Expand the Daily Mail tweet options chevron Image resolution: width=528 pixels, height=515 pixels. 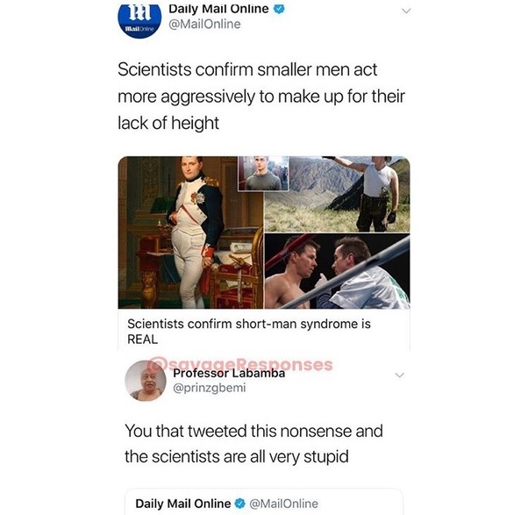pyautogui.click(x=406, y=11)
